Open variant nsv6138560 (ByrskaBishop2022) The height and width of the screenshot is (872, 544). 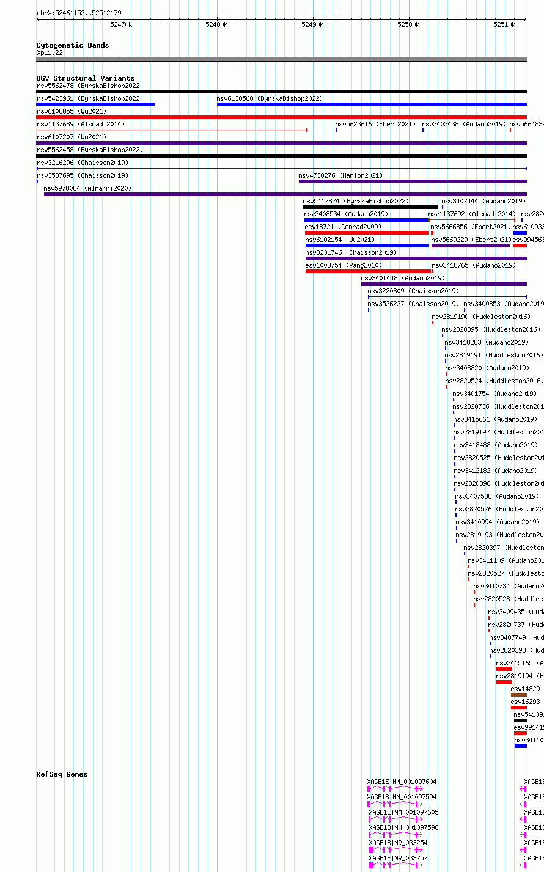click(270, 98)
